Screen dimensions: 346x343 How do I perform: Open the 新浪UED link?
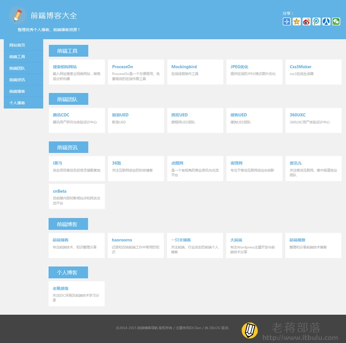[x=120, y=115]
